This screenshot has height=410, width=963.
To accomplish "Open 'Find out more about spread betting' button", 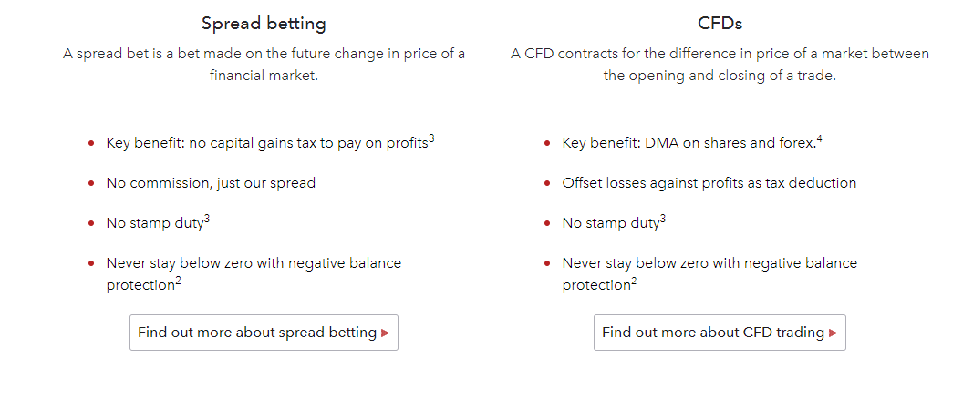I will 264,333.
